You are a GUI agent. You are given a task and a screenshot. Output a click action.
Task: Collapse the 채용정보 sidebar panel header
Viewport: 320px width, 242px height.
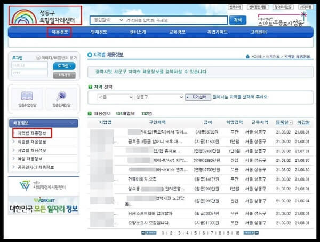pyautogui.click(x=44, y=123)
